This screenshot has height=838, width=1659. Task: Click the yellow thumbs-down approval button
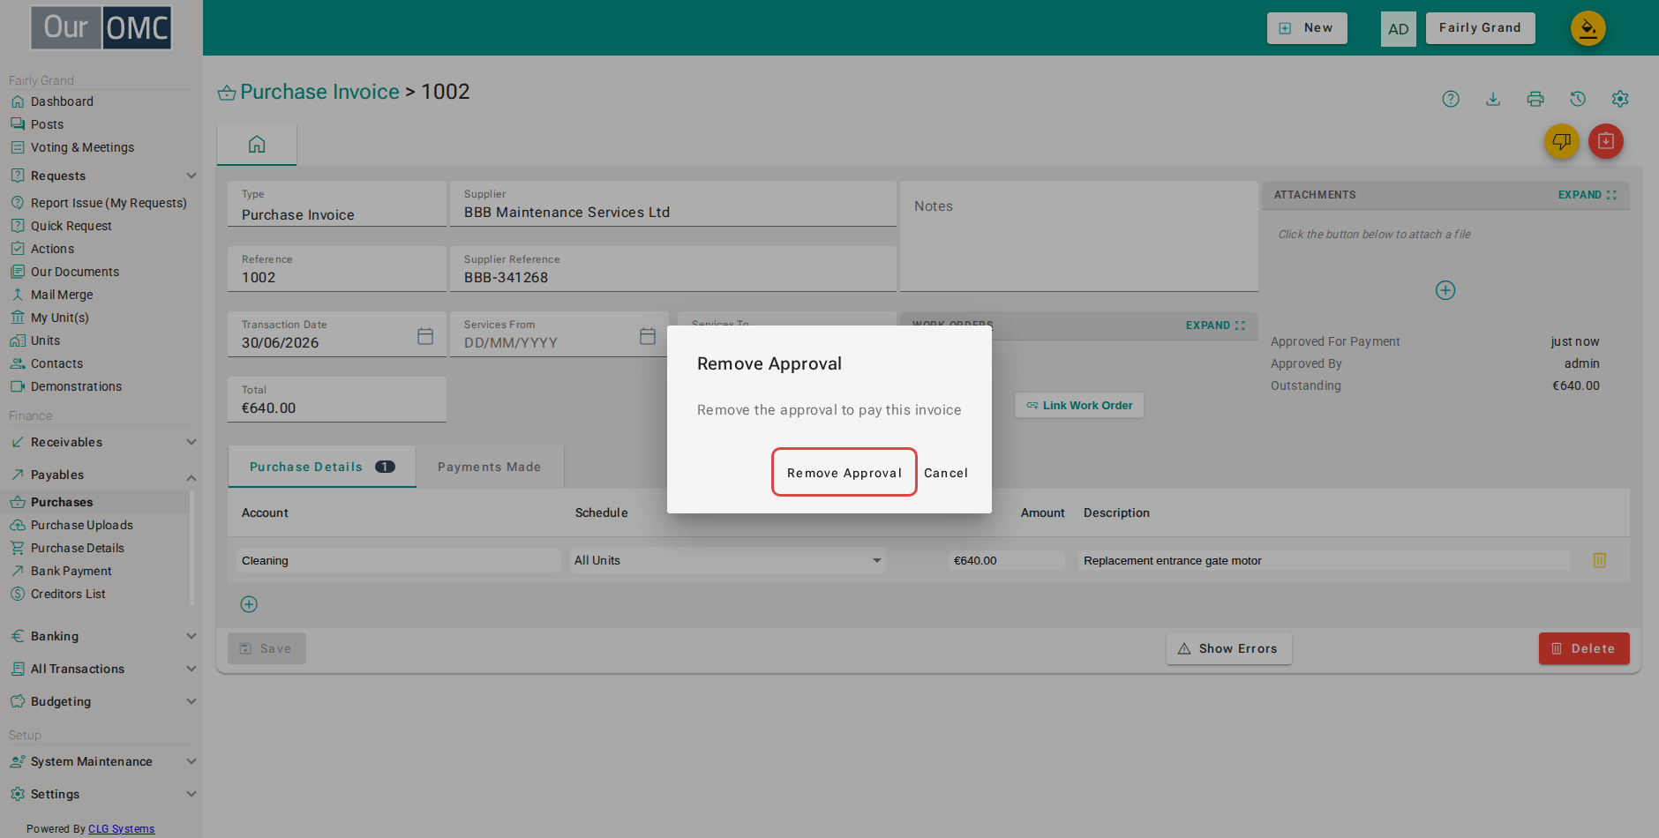pyautogui.click(x=1562, y=141)
